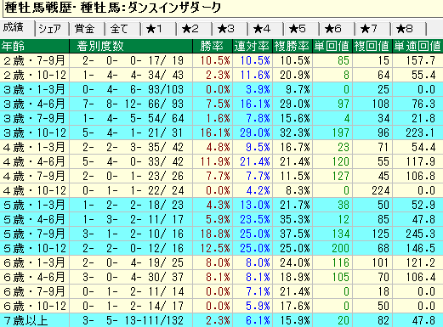443x327 pixels.
Task: Switch to the ★2 star tab
Action: pyautogui.click(x=194, y=29)
